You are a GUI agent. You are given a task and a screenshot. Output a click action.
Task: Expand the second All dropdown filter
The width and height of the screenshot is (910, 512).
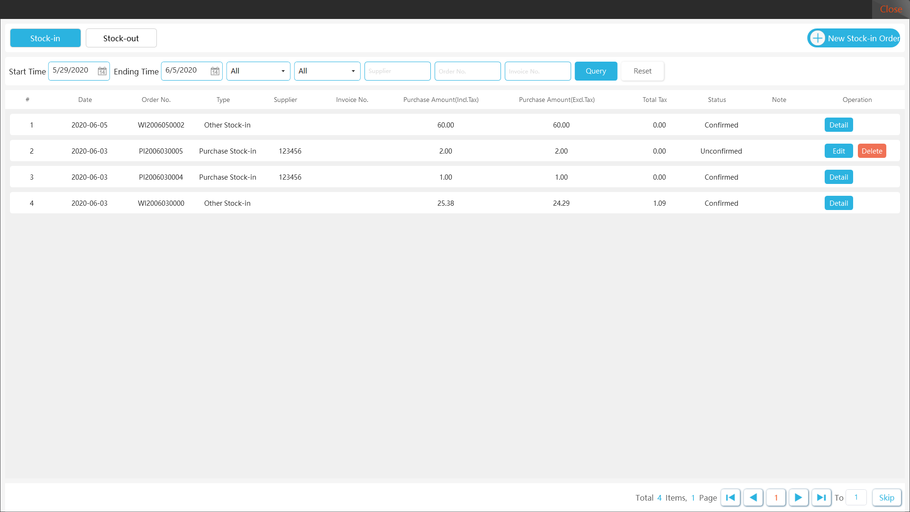(x=327, y=71)
